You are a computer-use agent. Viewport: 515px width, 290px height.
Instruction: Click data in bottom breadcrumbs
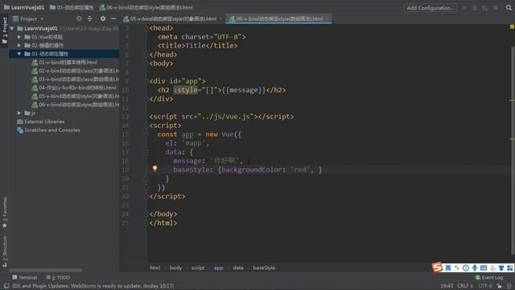tap(238, 267)
